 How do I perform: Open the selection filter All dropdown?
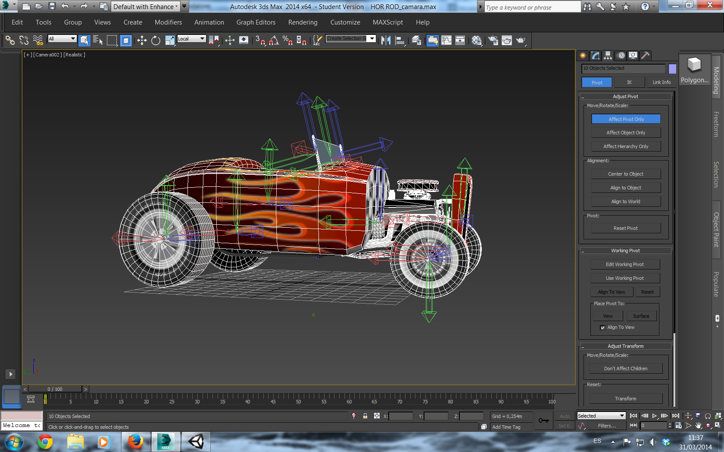[62, 39]
